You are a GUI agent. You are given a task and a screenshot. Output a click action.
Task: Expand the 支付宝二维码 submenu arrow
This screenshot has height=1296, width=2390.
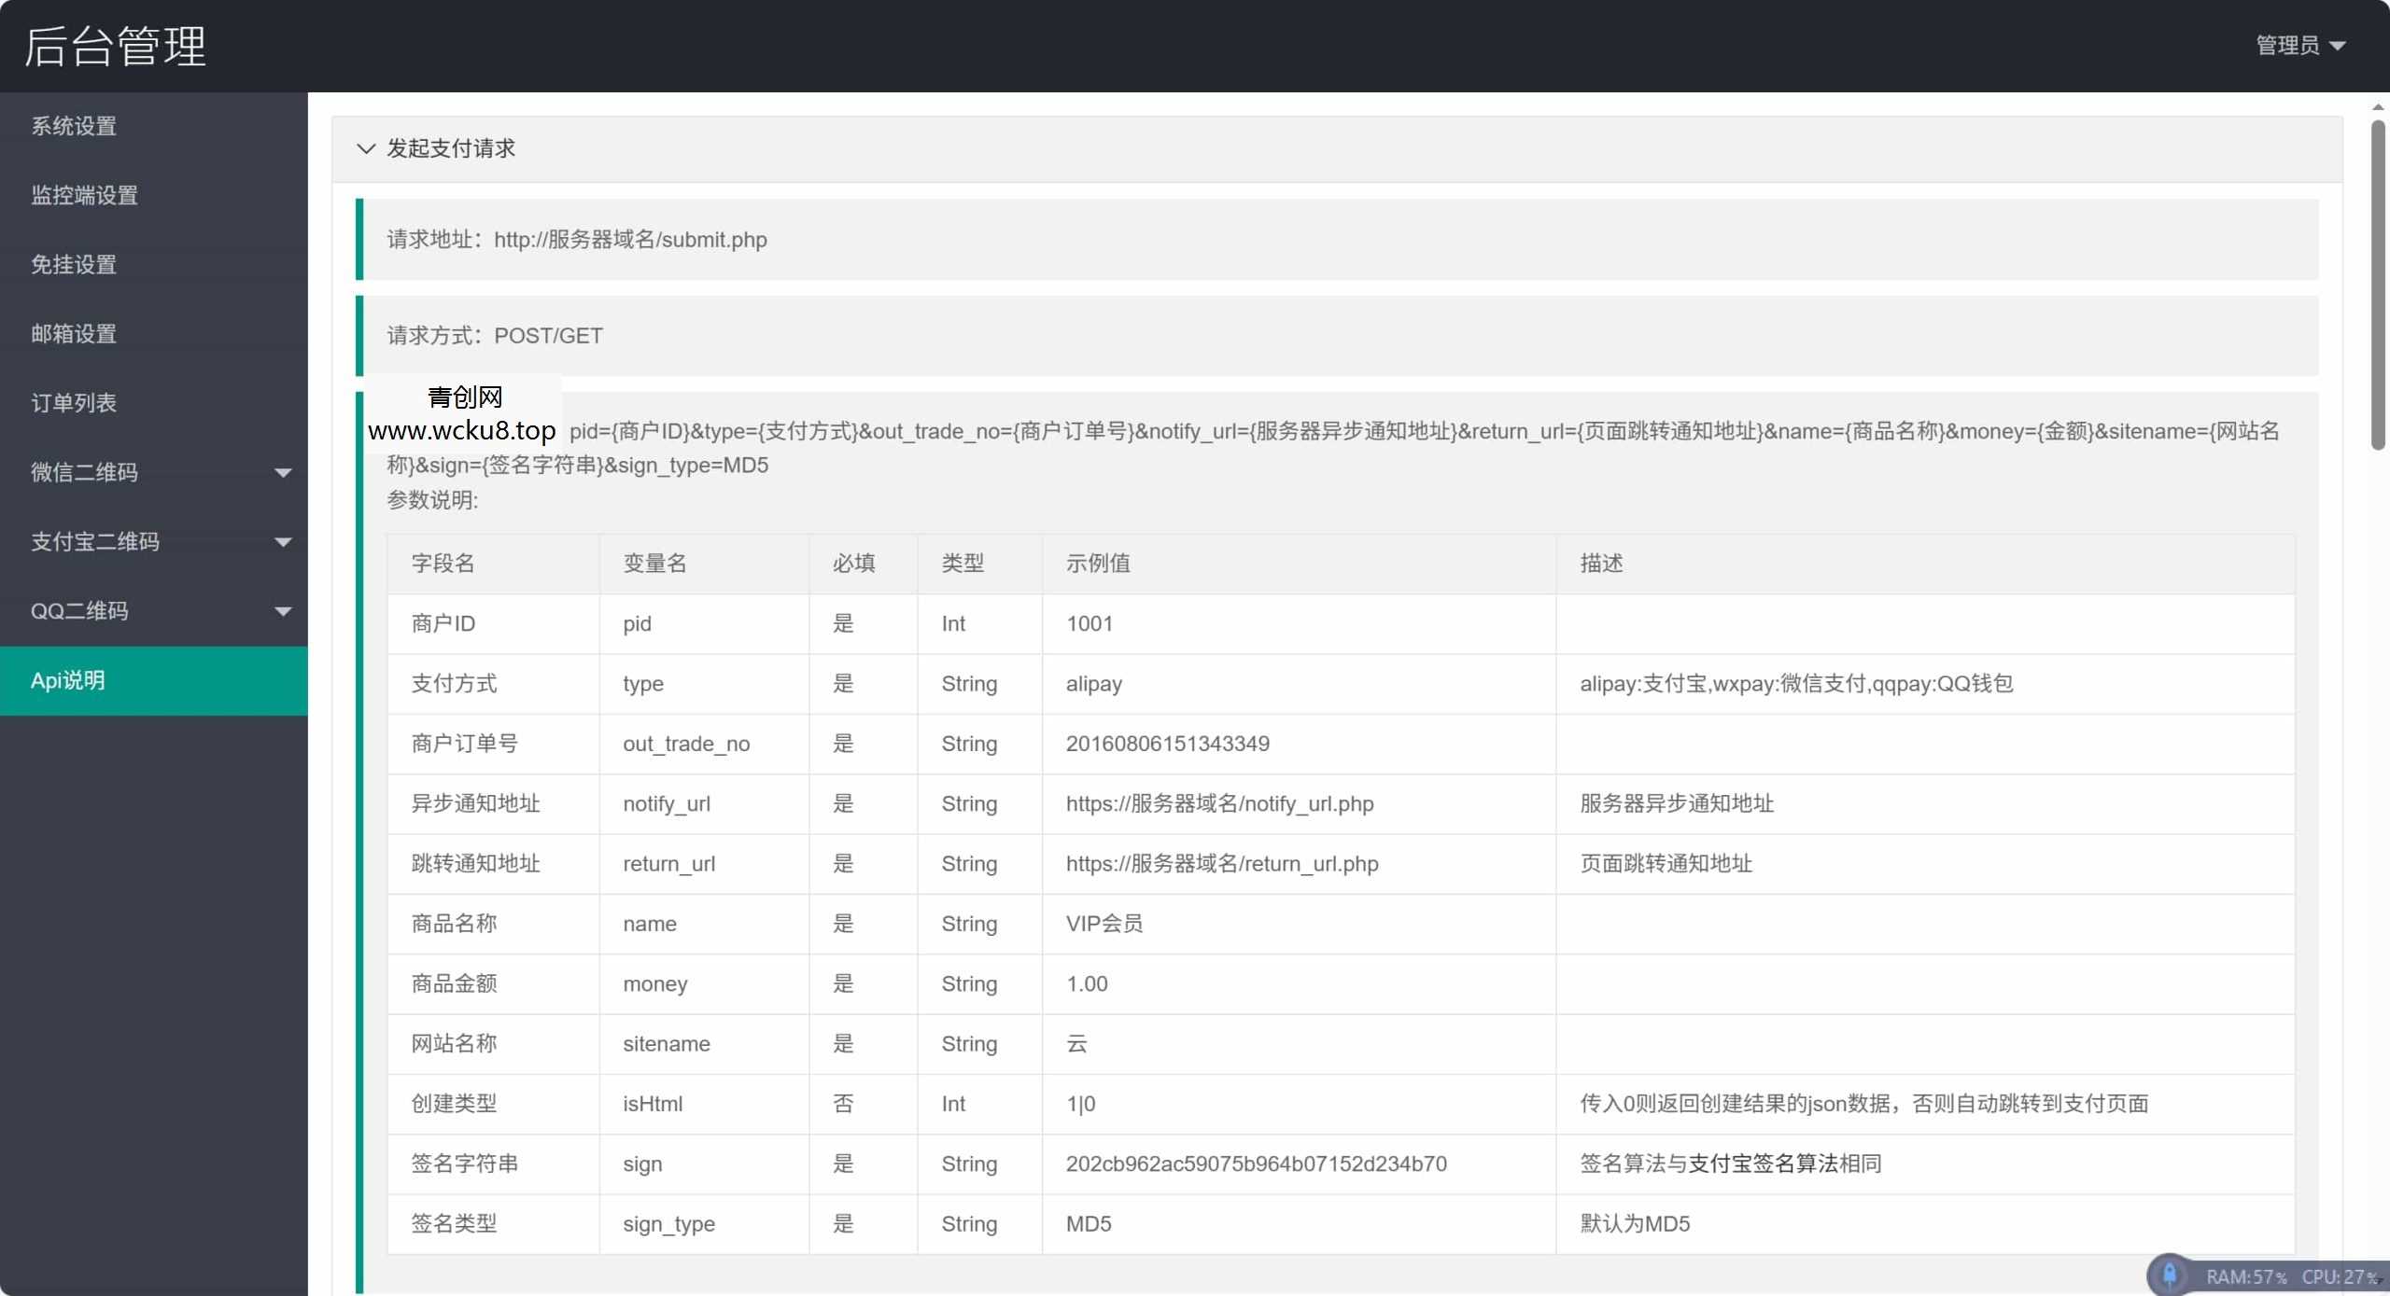tap(283, 542)
